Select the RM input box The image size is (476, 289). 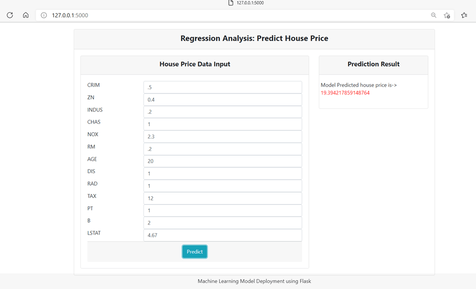(223, 149)
